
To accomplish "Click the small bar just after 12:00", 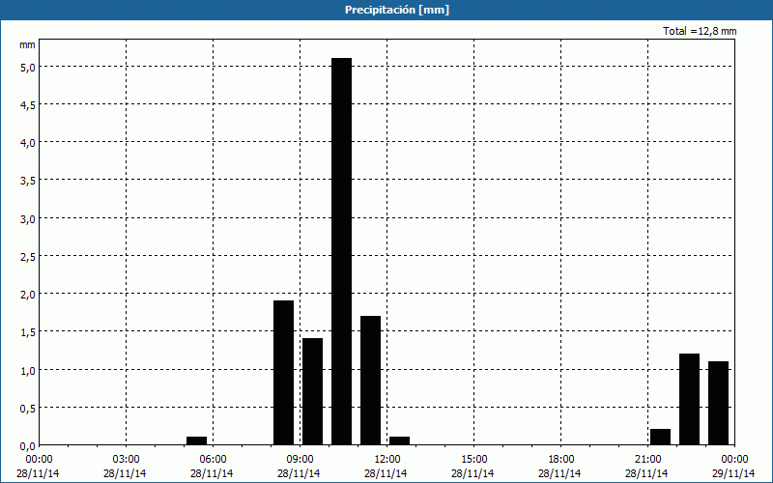I will (399, 440).
